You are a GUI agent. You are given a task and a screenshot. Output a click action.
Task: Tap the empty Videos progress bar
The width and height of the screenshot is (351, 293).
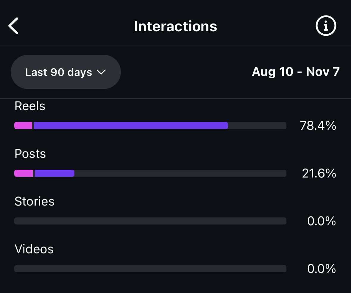pos(150,269)
